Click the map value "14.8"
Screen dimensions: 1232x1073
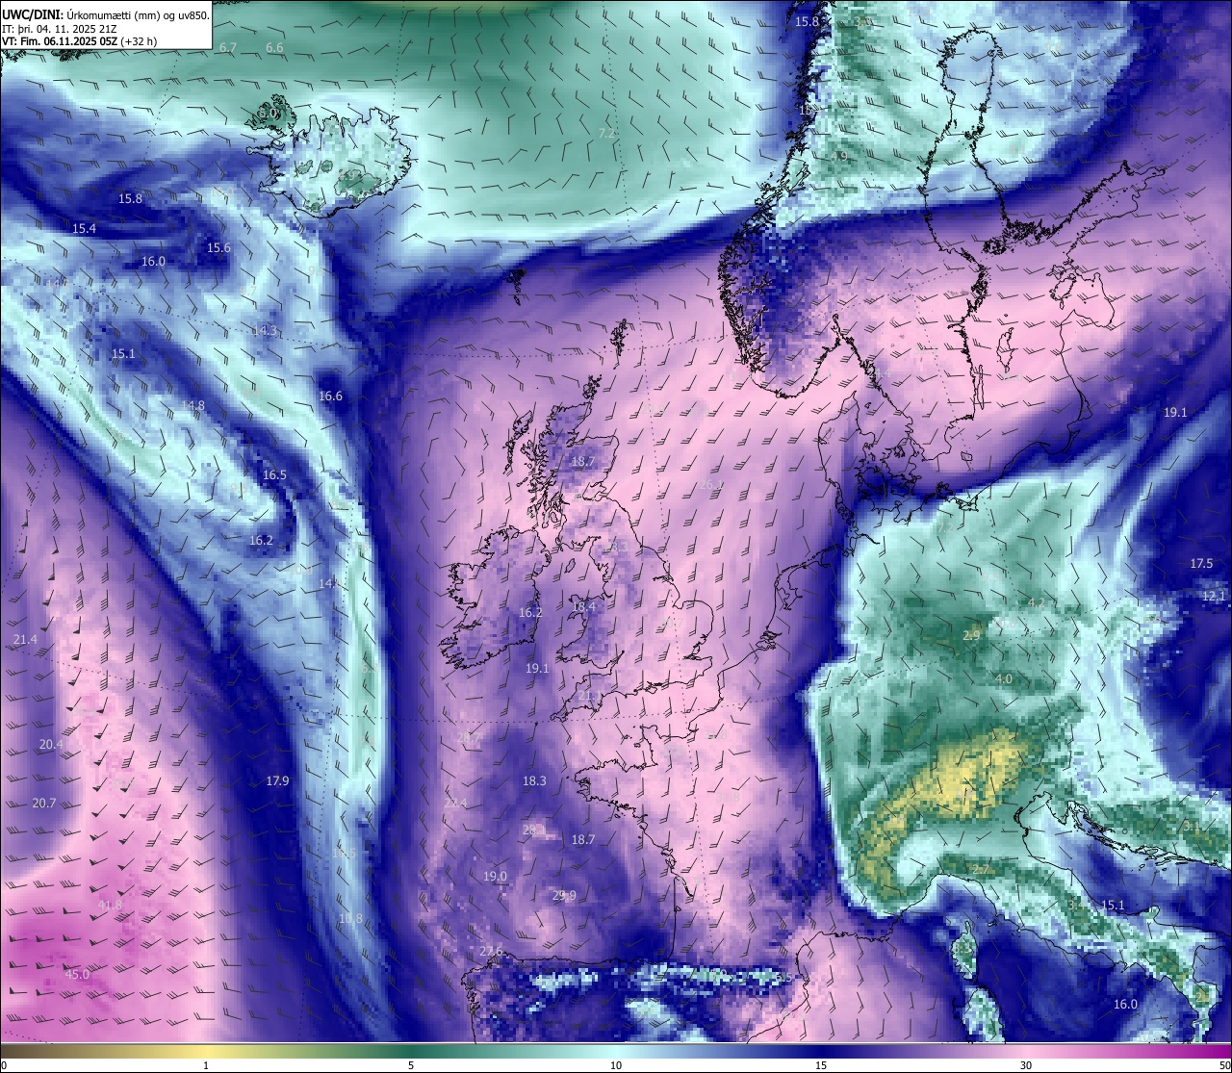click(192, 405)
